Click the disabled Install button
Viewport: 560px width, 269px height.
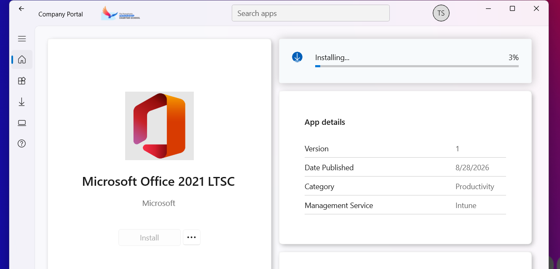pos(150,237)
